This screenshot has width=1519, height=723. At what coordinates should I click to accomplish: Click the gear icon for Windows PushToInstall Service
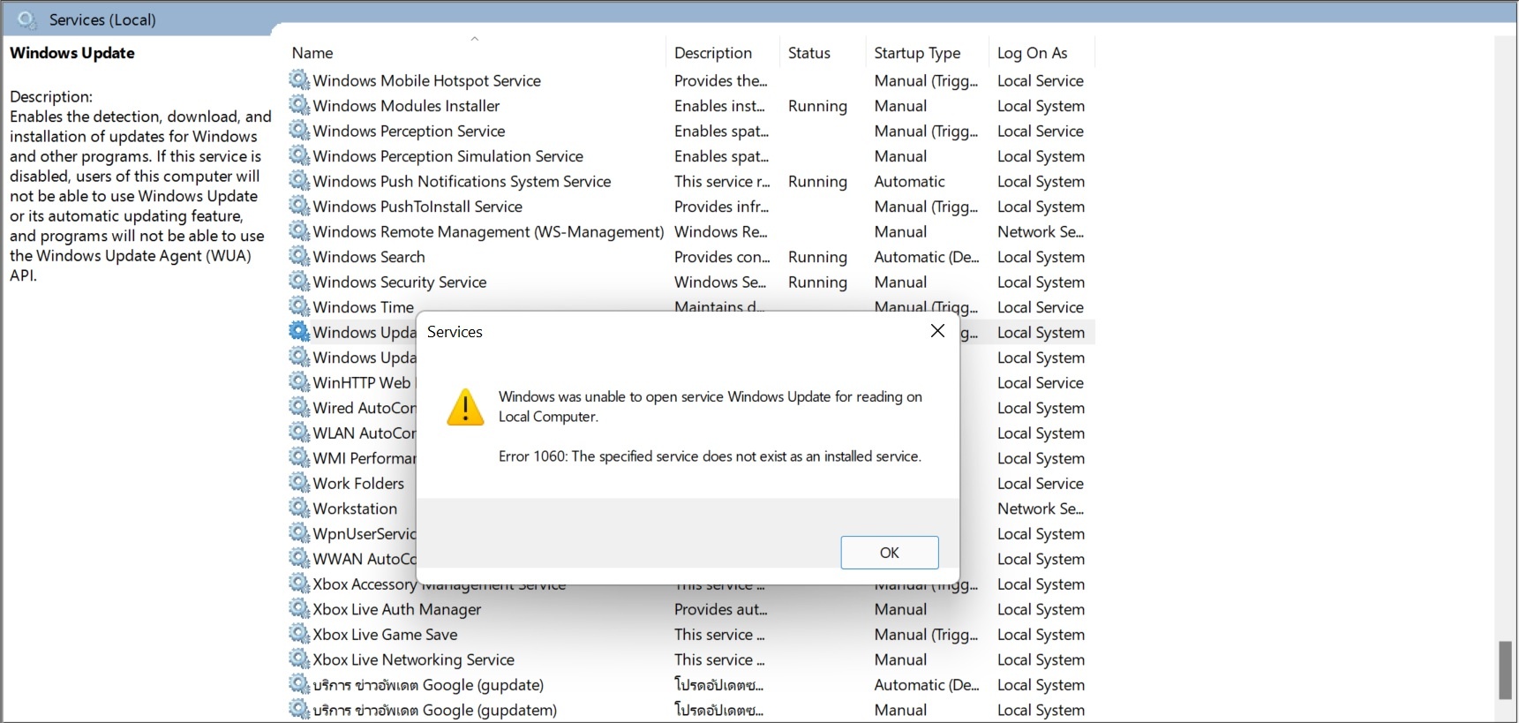(x=299, y=206)
